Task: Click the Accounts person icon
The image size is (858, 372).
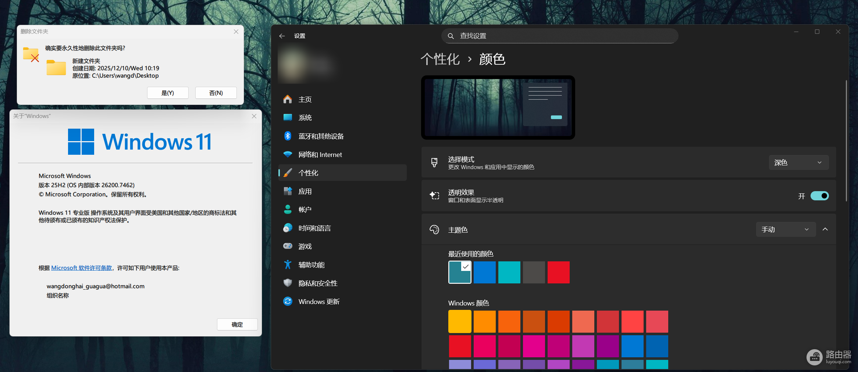Action: tap(288, 210)
